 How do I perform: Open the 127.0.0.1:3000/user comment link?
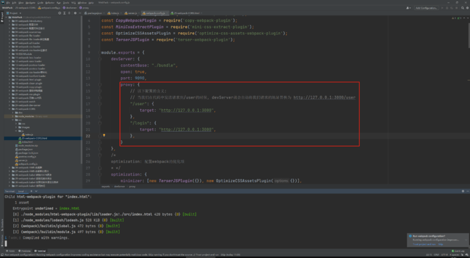324,98
